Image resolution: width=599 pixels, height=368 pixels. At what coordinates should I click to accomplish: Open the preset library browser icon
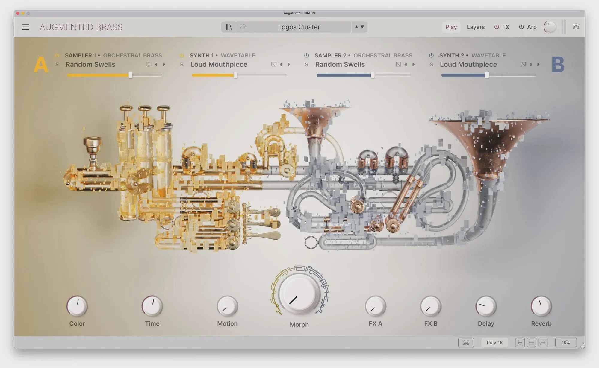coord(229,27)
